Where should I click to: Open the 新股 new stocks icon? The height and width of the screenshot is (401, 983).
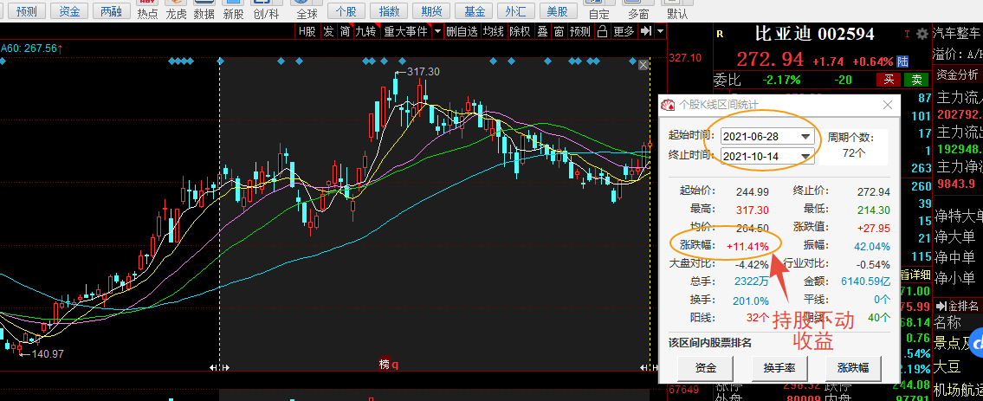[x=233, y=10]
